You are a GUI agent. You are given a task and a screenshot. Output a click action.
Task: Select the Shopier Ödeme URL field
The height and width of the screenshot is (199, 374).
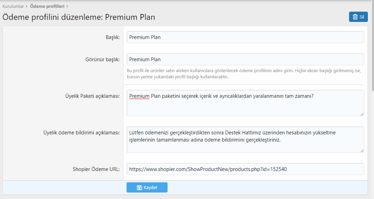[245, 169]
